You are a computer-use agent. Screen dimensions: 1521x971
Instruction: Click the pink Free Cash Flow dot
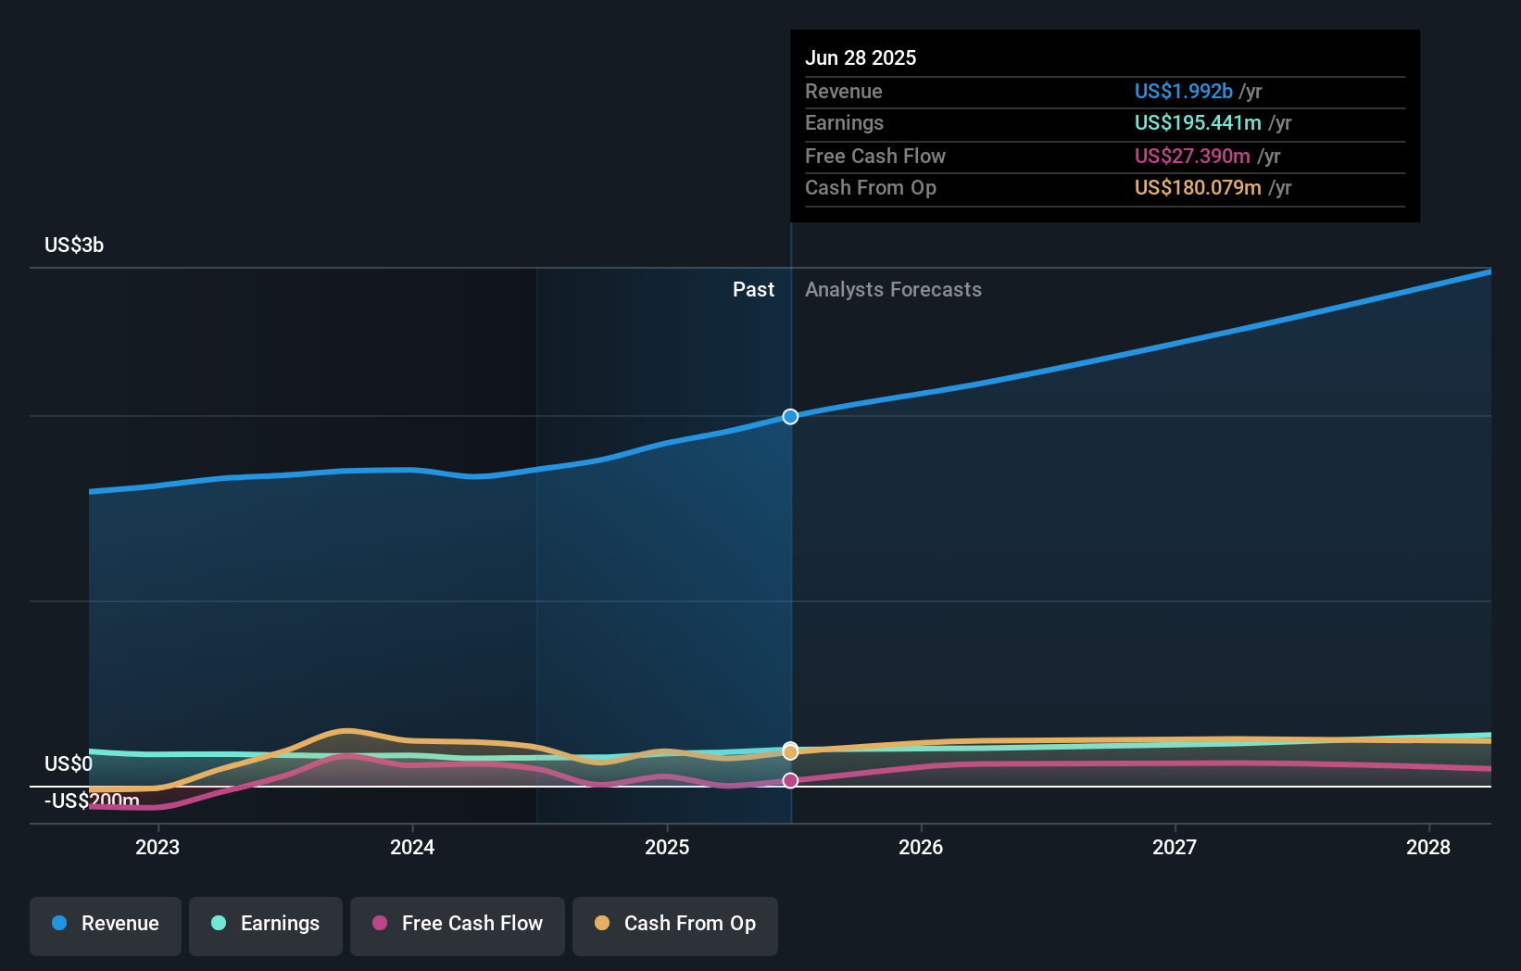click(380, 923)
